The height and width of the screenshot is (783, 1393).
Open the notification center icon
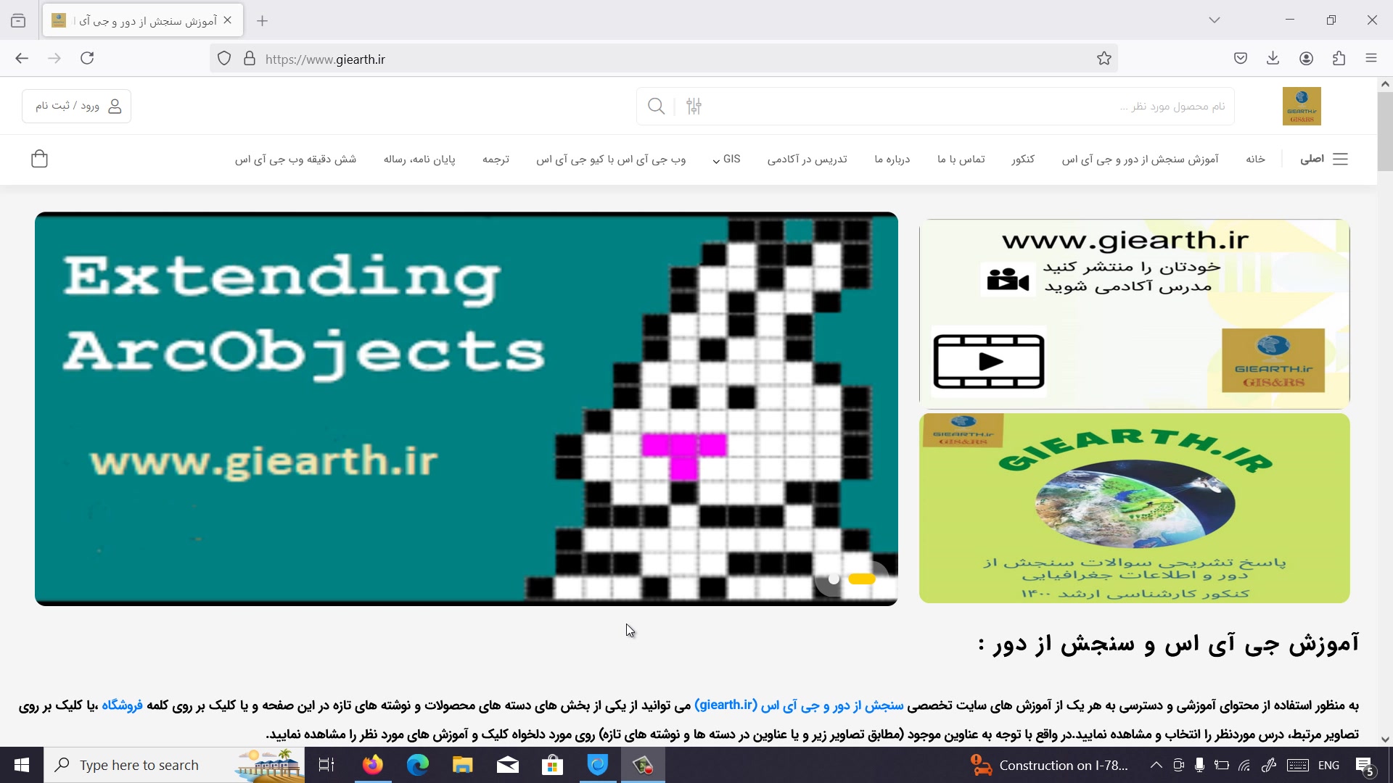pos(1365,766)
